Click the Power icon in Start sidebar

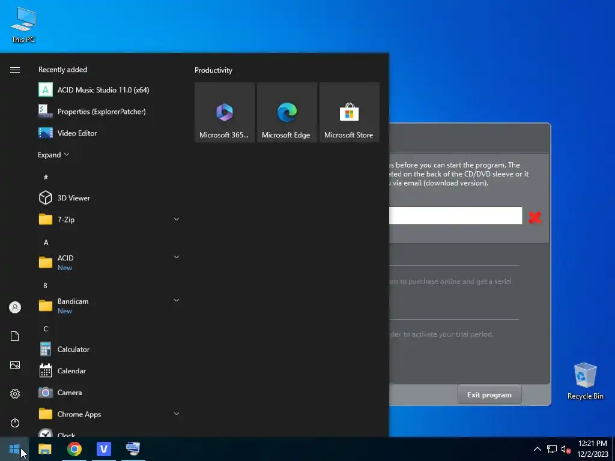[x=15, y=423]
